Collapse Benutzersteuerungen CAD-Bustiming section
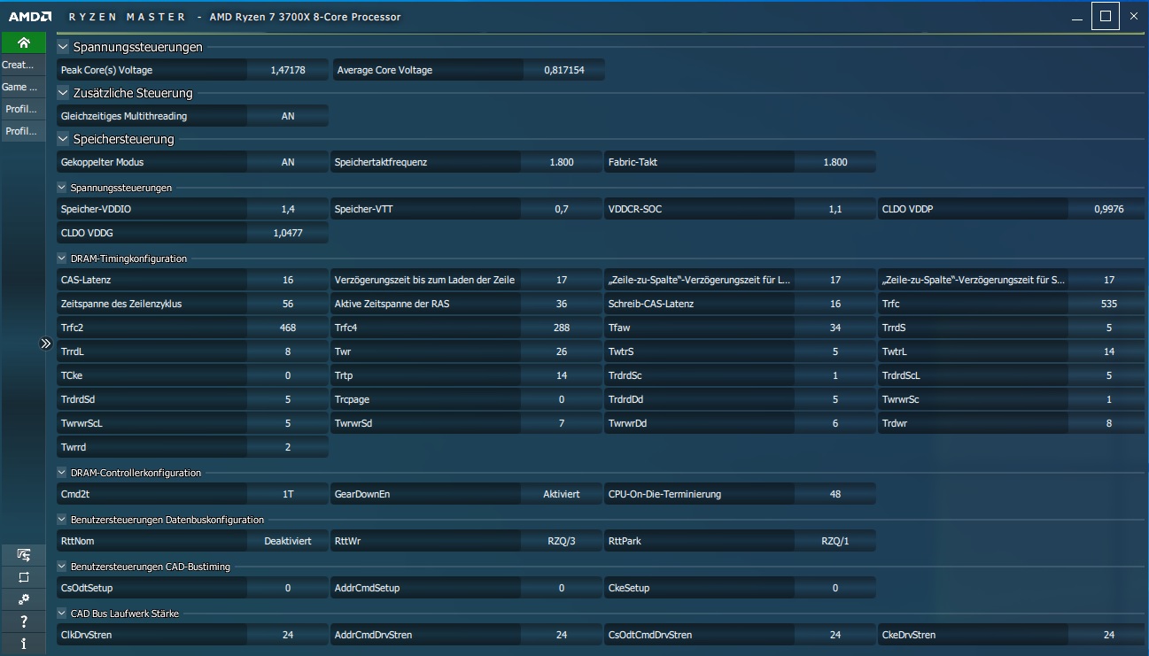 tap(62, 567)
